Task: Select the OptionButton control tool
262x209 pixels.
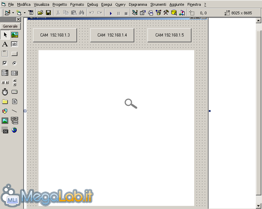Action: pyautogui.click(x=14, y=63)
